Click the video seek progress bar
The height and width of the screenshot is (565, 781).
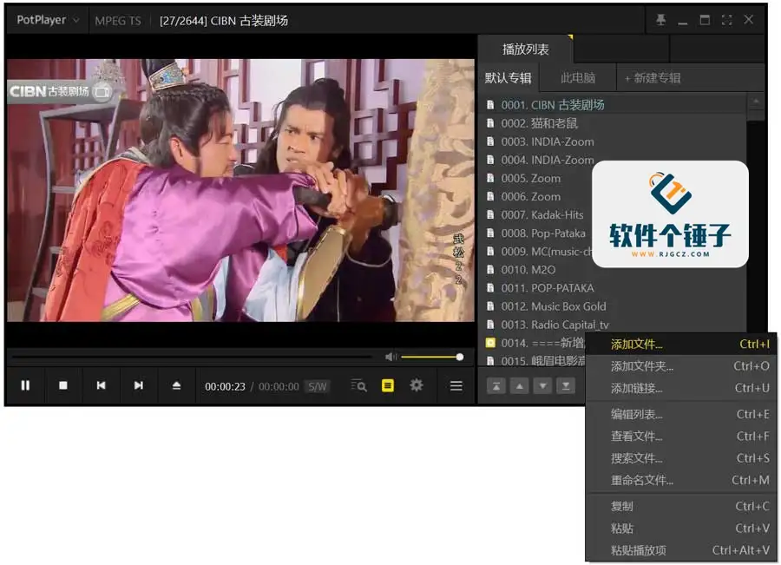coord(192,357)
